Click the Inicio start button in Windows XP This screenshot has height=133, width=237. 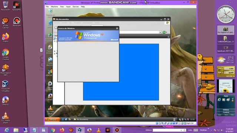pyautogui.click(x=53, y=119)
